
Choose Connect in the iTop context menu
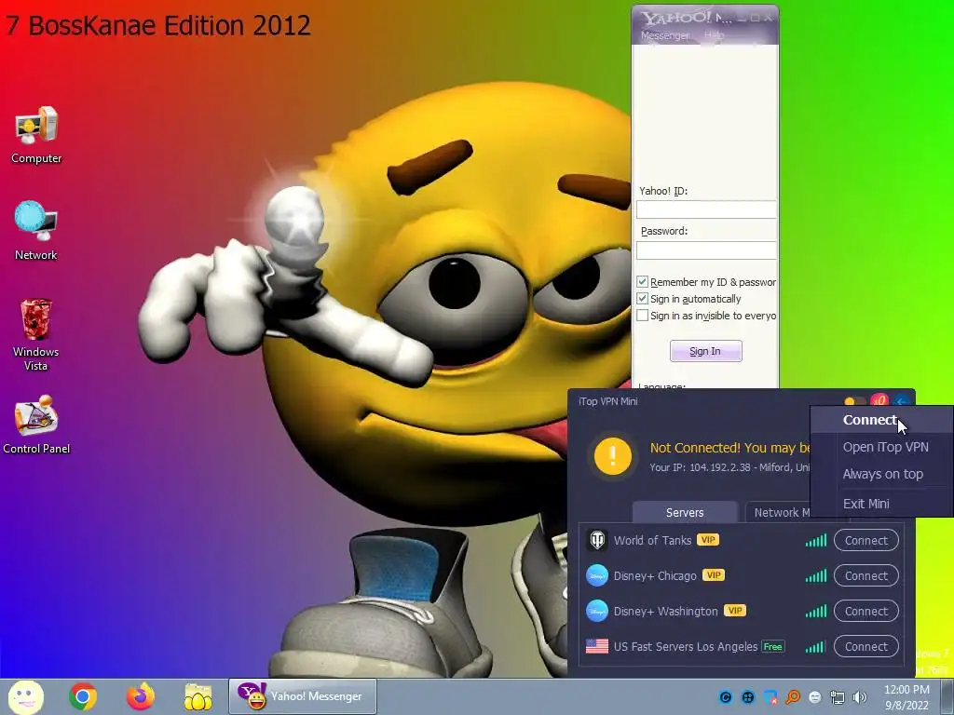click(x=882, y=420)
